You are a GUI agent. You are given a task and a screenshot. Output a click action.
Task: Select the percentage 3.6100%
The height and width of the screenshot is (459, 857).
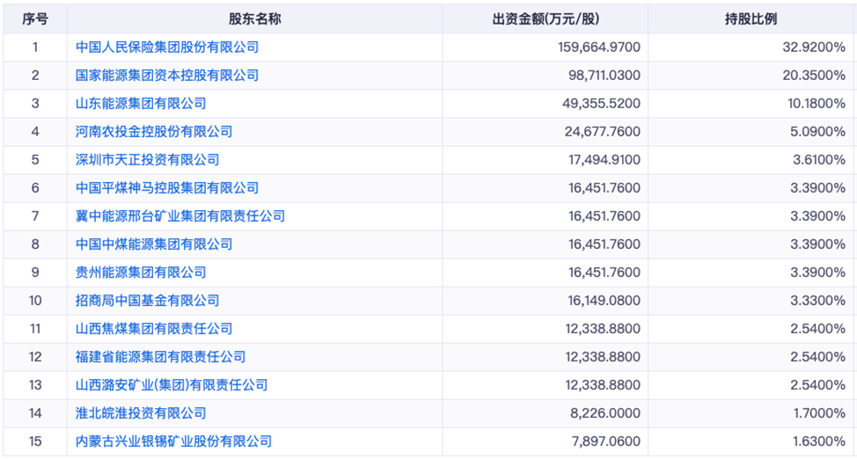click(819, 159)
